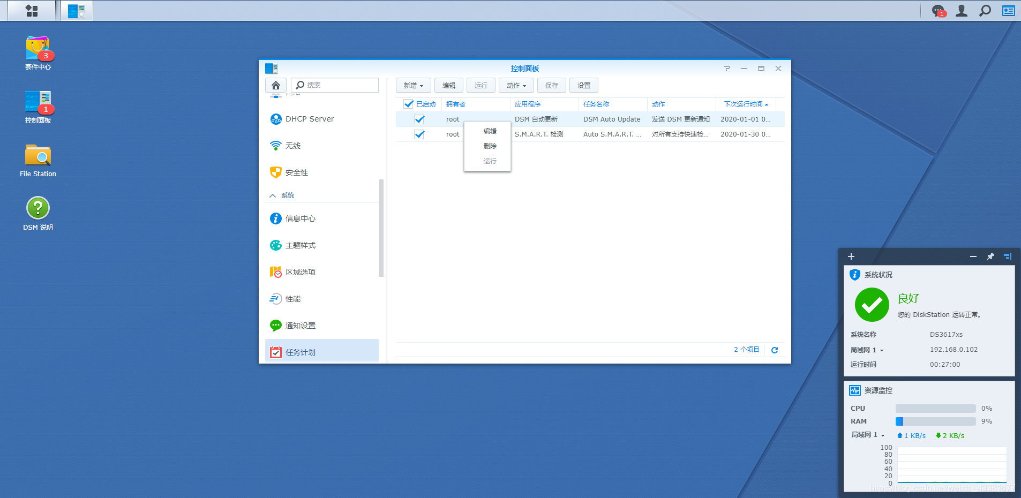Image resolution: width=1021 pixels, height=498 pixels.
Task: Click Control Panel taskbar icon
Action: [x=77, y=11]
